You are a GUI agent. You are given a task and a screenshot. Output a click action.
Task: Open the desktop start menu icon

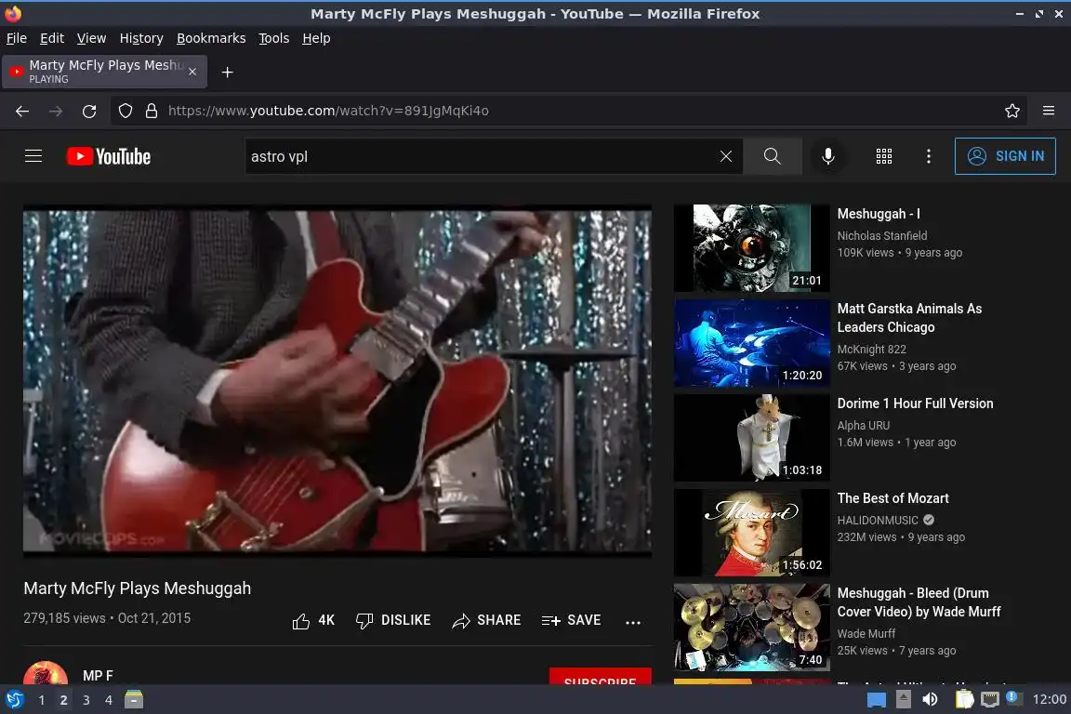14,700
